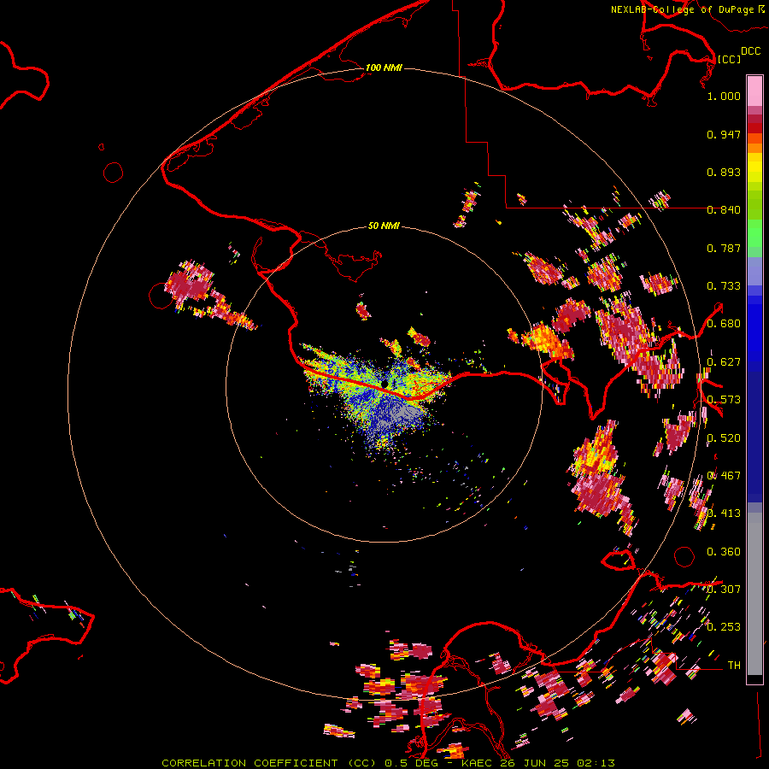Click the 100 NMI range ring label
The height and width of the screenshot is (769, 769).
point(384,68)
